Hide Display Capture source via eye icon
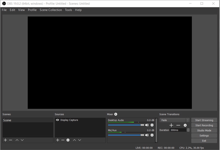This screenshot has width=220, height=150. click(58, 120)
